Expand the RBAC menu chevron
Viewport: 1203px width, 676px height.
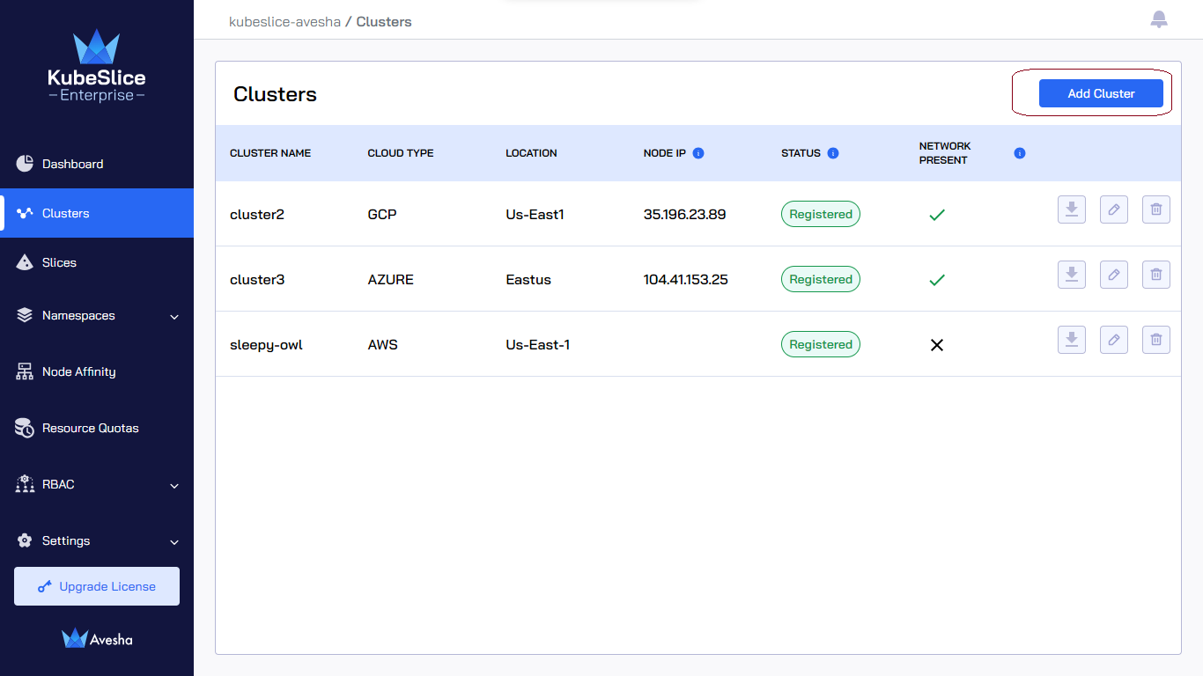click(174, 486)
